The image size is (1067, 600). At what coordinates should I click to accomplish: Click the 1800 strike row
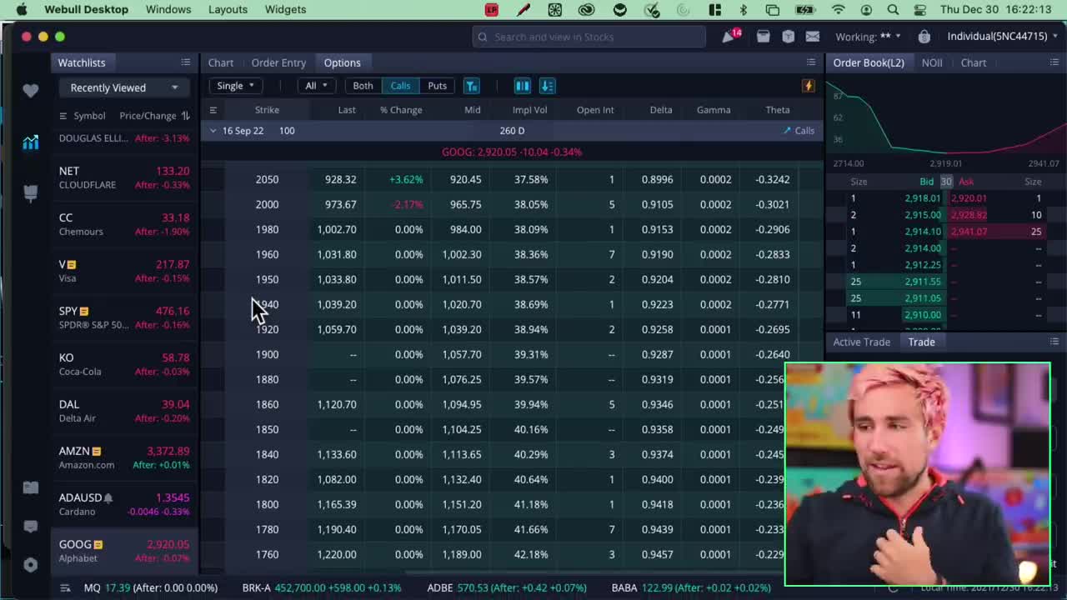click(x=512, y=504)
